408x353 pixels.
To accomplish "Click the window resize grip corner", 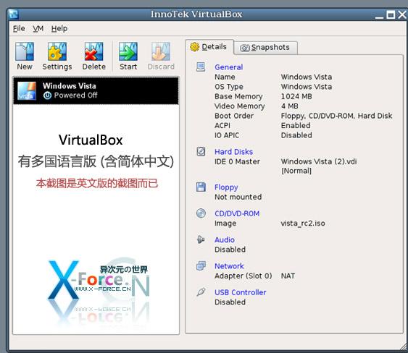I will pos(404,346).
